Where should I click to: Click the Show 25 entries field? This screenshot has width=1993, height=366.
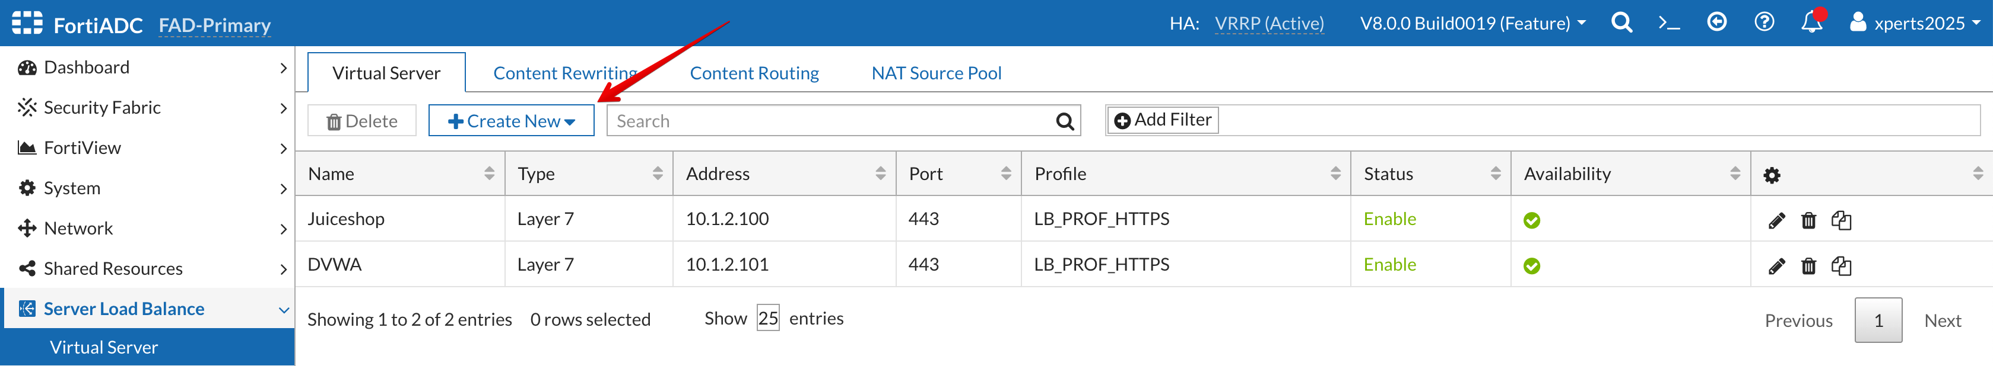coord(767,318)
